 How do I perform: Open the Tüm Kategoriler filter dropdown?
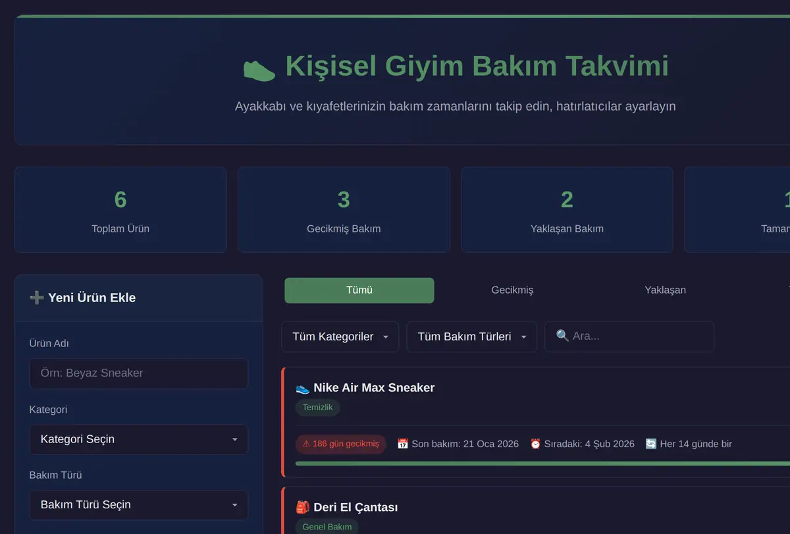(x=340, y=336)
